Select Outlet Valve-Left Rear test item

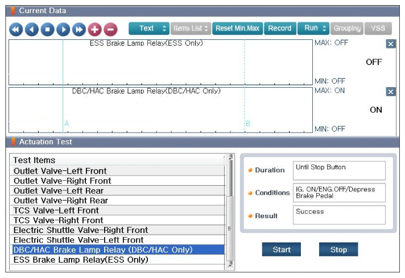(118, 191)
